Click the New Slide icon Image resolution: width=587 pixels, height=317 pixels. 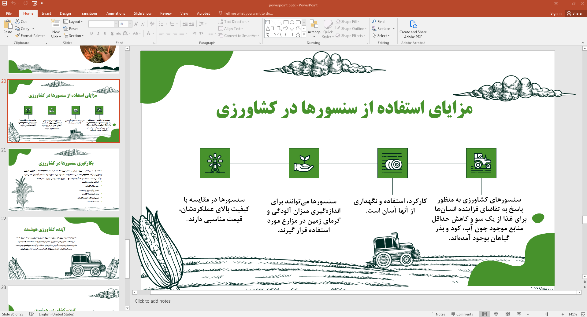point(56,24)
